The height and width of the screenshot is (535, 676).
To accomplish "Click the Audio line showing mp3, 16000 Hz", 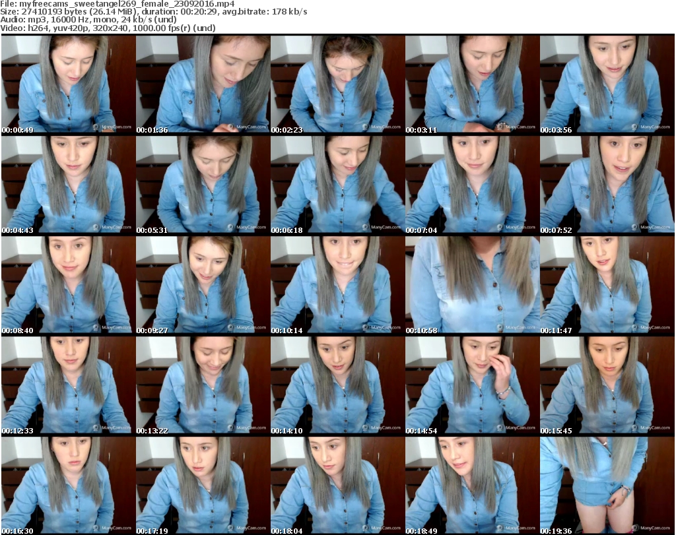I will (88, 20).
